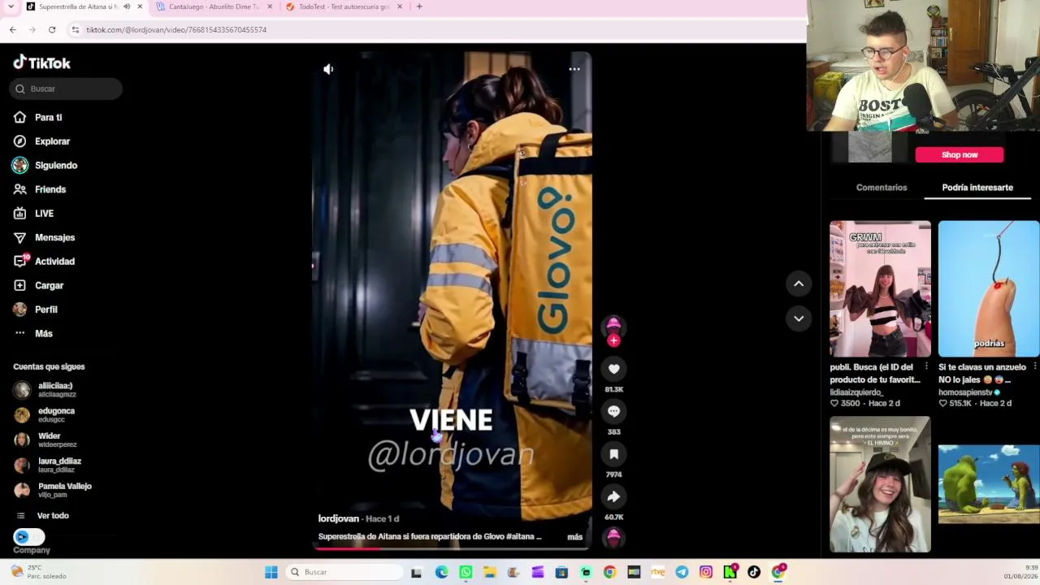Open the girl with cap video thumbnail
1040x585 pixels.
click(x=880, y=484)
